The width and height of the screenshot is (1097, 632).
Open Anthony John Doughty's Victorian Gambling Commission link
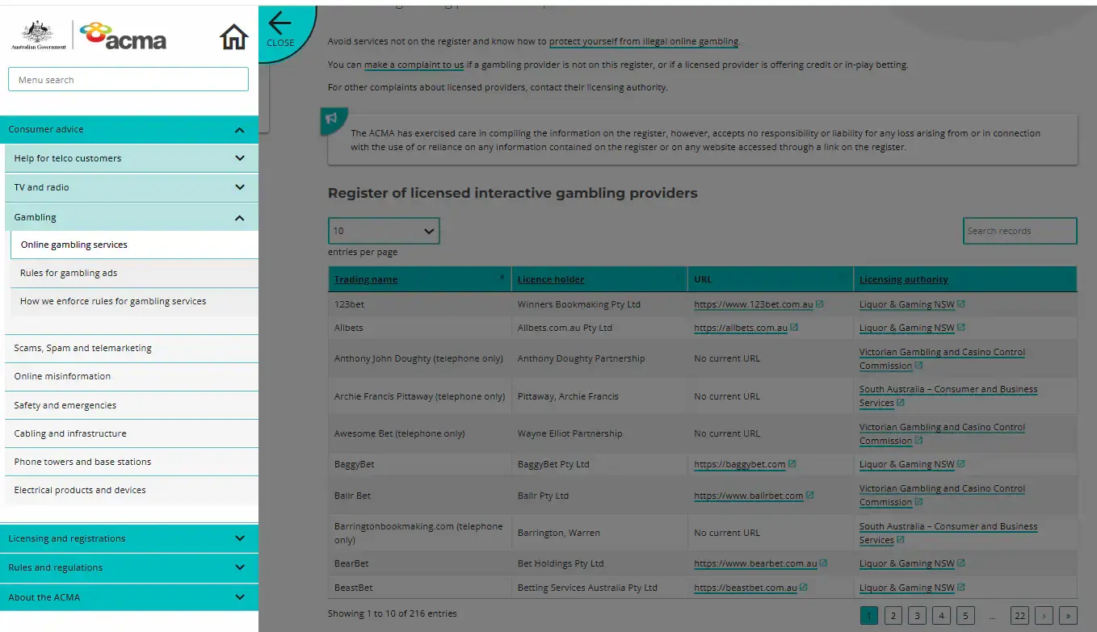coord(942,358)
